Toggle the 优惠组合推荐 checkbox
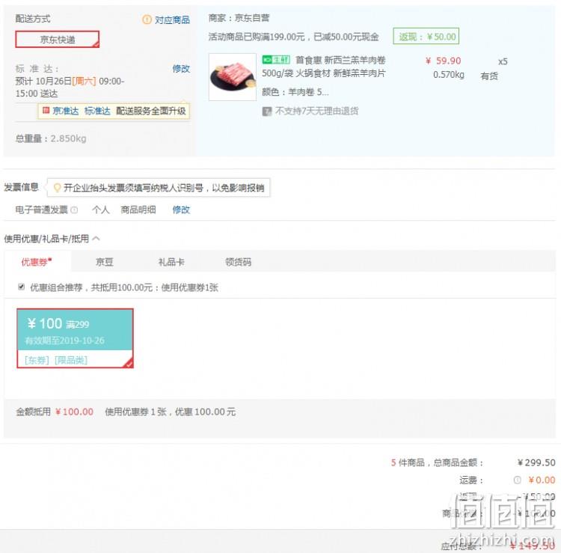Viewport: 561px width, 553px height. [x=21, y=287]
